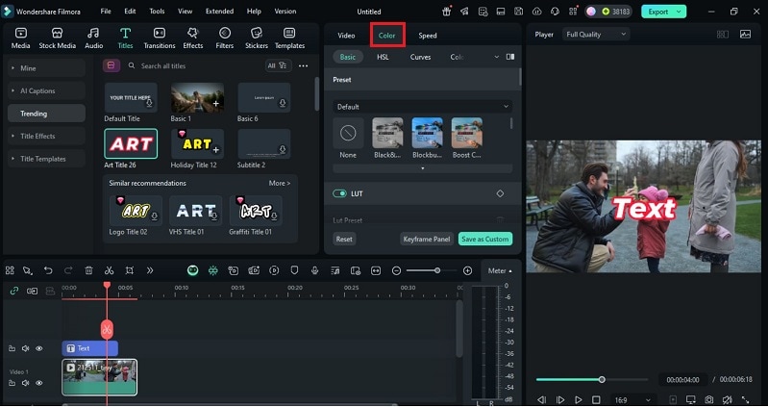Open the Meter dropdown
Image resolution: width=768 pixels, height=407 pixels.
point(500,270)
